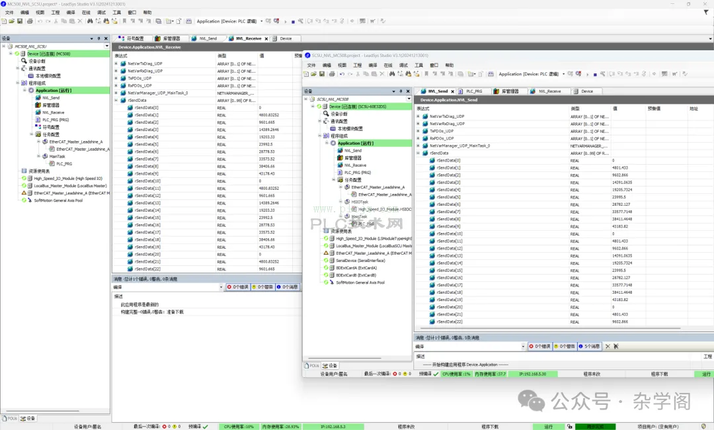
Task: Collapse rSendData array in NVL_Send view
Action: (x=418, y=153)
